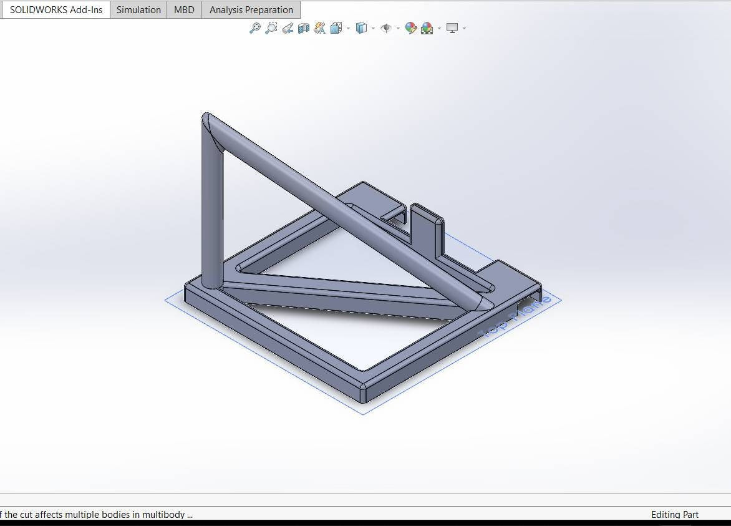731x526 pixels.
Task: Open the Apply Scene dropdown arrow
Action: 439,29
